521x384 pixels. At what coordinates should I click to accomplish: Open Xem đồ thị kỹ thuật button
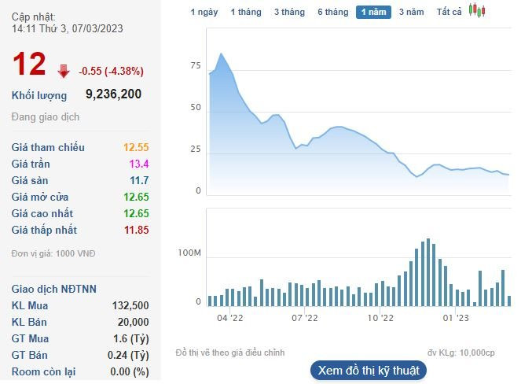369,370
